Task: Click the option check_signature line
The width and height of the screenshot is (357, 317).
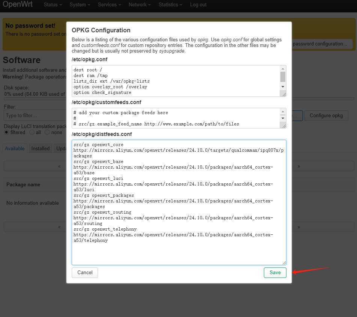Action: coord(102,92)
